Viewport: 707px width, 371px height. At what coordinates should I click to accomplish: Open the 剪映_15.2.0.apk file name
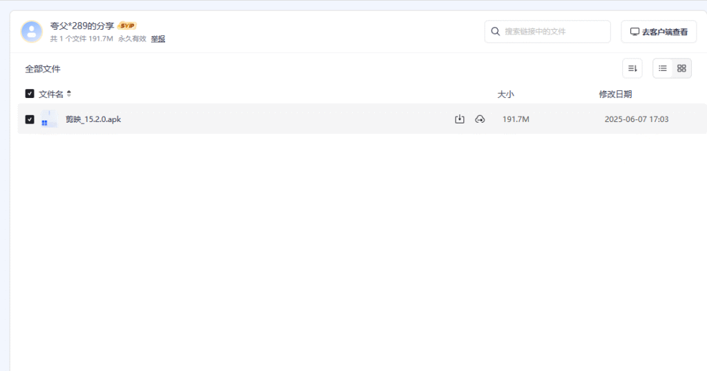(x=93, y=119)
